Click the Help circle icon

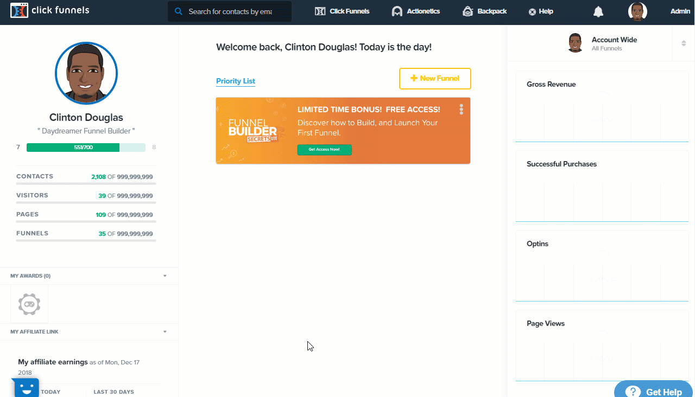click(x=532, y=11)
